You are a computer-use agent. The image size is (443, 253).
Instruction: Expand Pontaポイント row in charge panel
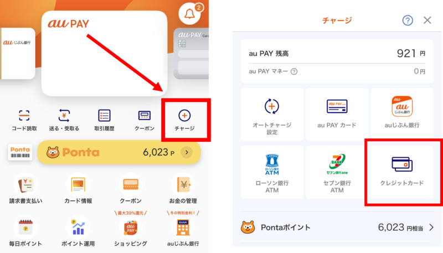[x=430, y=227]
